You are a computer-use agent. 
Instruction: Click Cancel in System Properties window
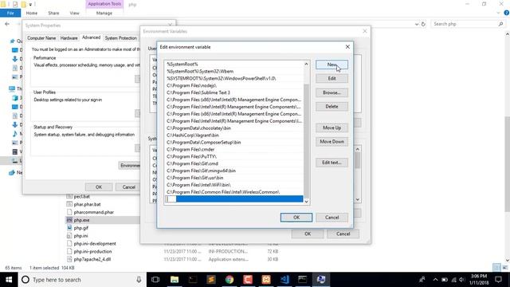[x=129, y=187]
